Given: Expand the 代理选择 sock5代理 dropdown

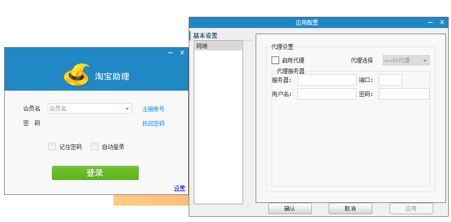Looking at the screenshot, I should pyautogui.click(x=406, y=61).
